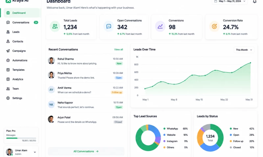Click the Team group icon in sidebar
Image resolution: width=263 pixels, height=157 pixels.
click(8, 89)
